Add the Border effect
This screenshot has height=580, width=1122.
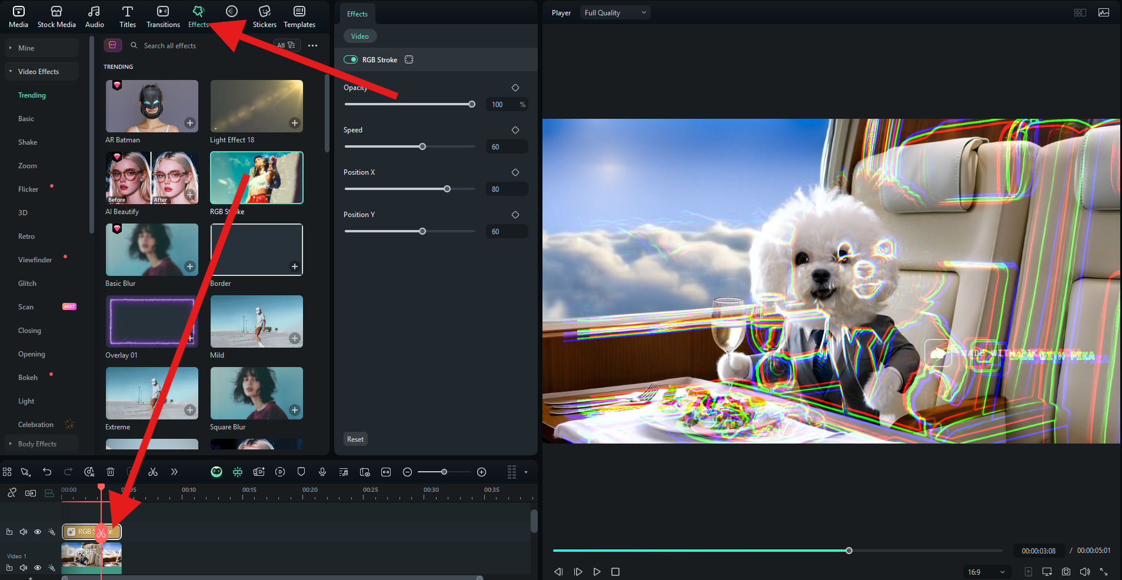tap(294, 266)
